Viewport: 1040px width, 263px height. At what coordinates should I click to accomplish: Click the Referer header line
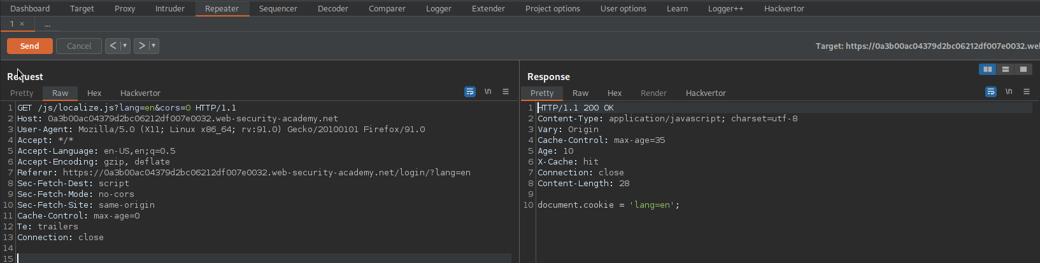244,173
